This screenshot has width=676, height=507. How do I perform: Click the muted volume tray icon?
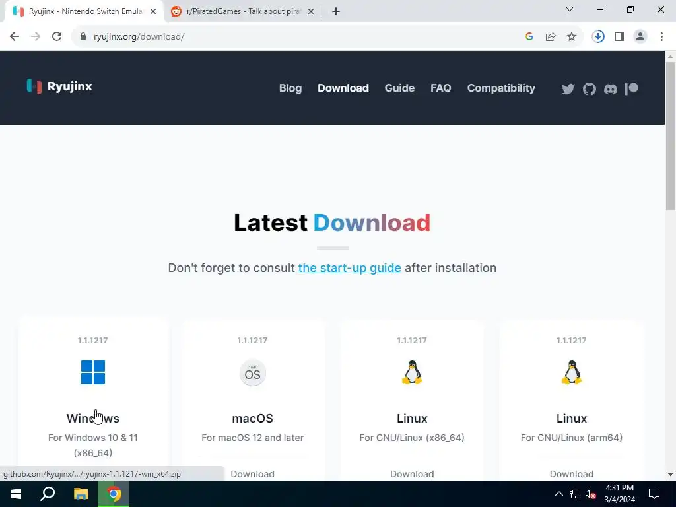tap(591, 494)
